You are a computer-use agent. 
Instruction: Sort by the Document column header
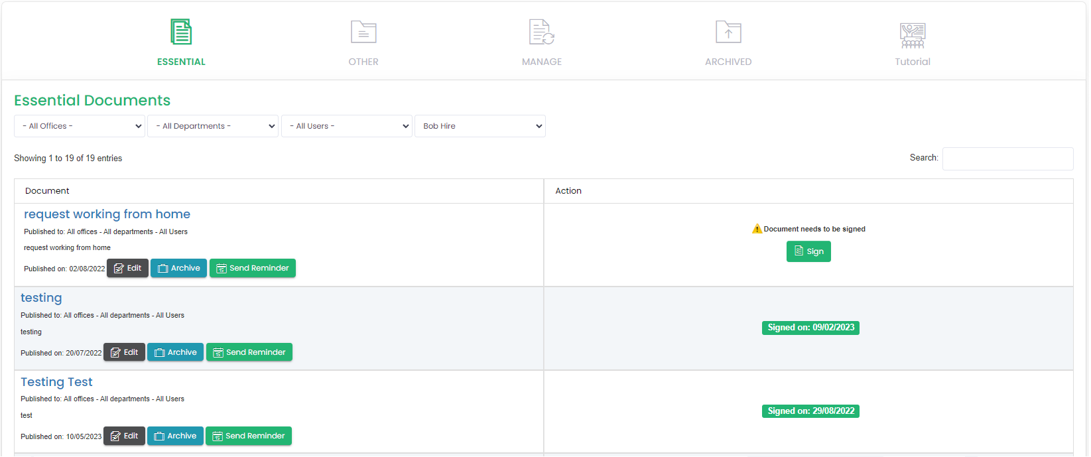[47, 191]
